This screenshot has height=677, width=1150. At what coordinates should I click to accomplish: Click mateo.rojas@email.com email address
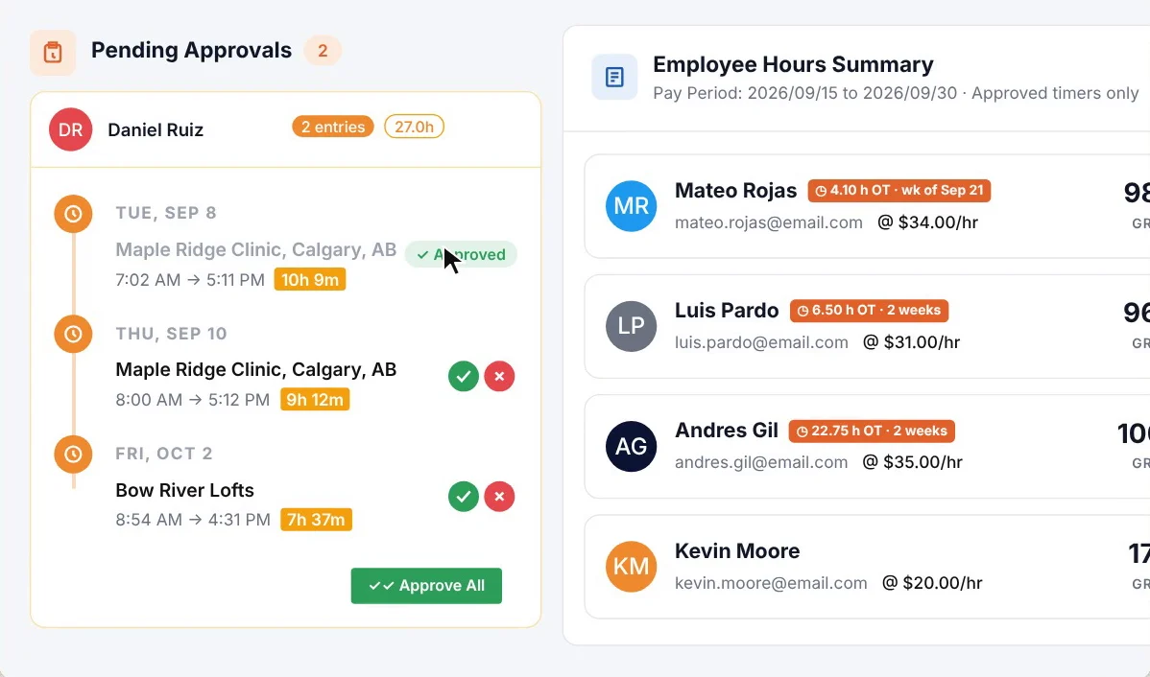pyautogui.click(x=769, y=222)
